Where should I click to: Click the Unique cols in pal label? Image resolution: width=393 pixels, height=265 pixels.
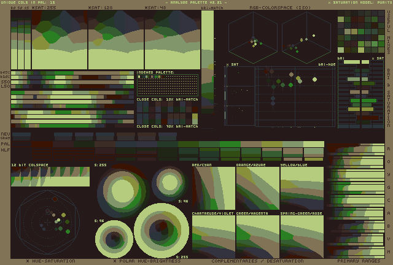28,2
